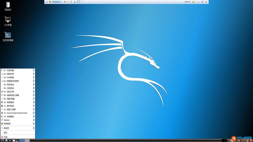Open the 03 - Web程序 menu entry
Viewport: 253px width, 142px height.
coord(17,77)
